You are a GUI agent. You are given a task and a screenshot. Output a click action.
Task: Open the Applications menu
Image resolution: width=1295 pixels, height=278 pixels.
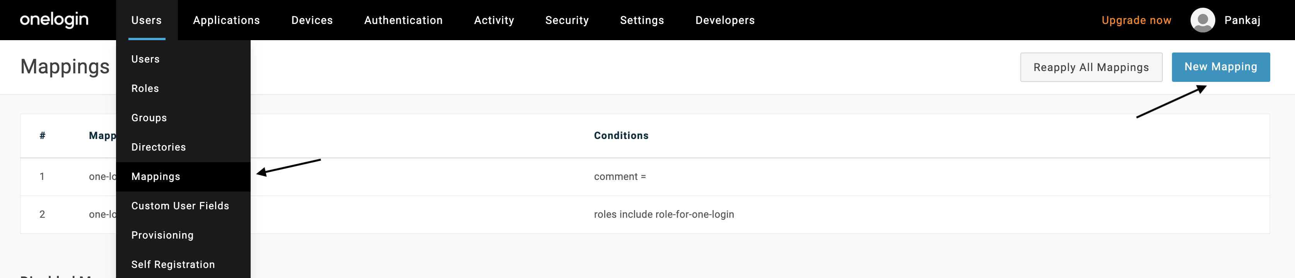click(226, 20)
